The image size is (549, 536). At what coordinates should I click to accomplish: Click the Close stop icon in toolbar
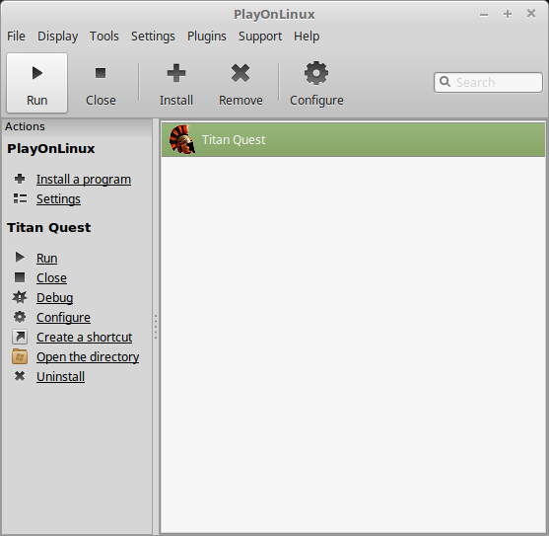(x=101, y=73)
